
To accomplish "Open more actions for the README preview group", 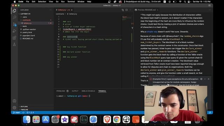I will point(210,10).
